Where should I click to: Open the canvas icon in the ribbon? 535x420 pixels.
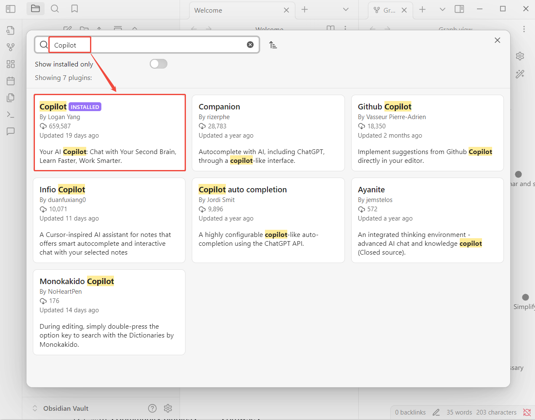point(11,64)
